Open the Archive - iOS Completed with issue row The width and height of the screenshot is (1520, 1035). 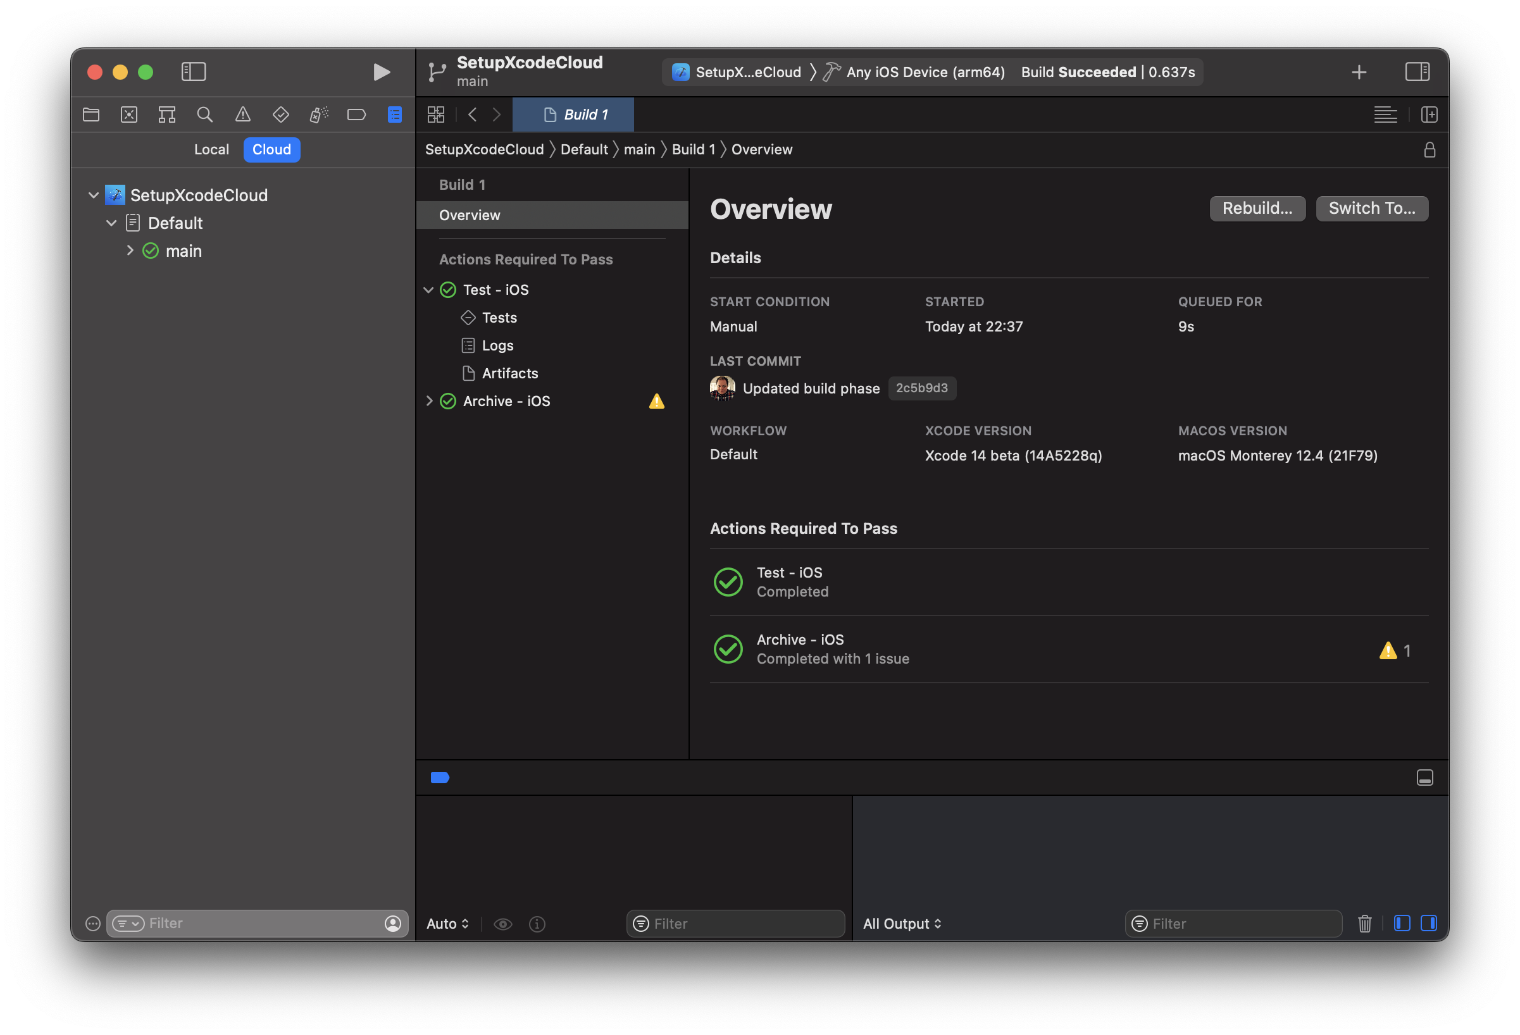point(1069,649)
